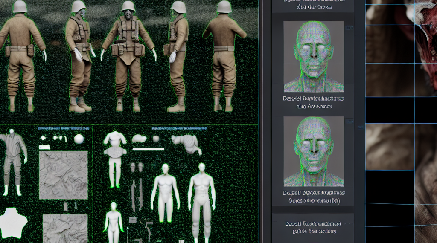
Task: Click the white crosshair plus icon
Action: (154, 165)
